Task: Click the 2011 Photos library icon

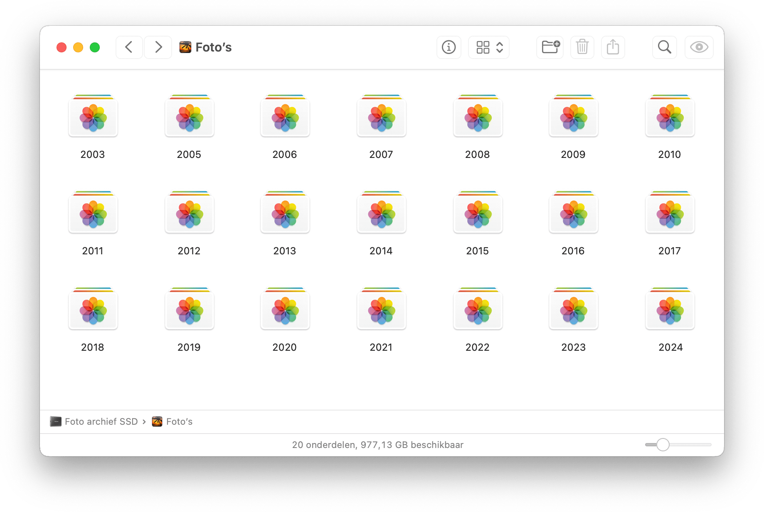Action: tap(93, 212)
